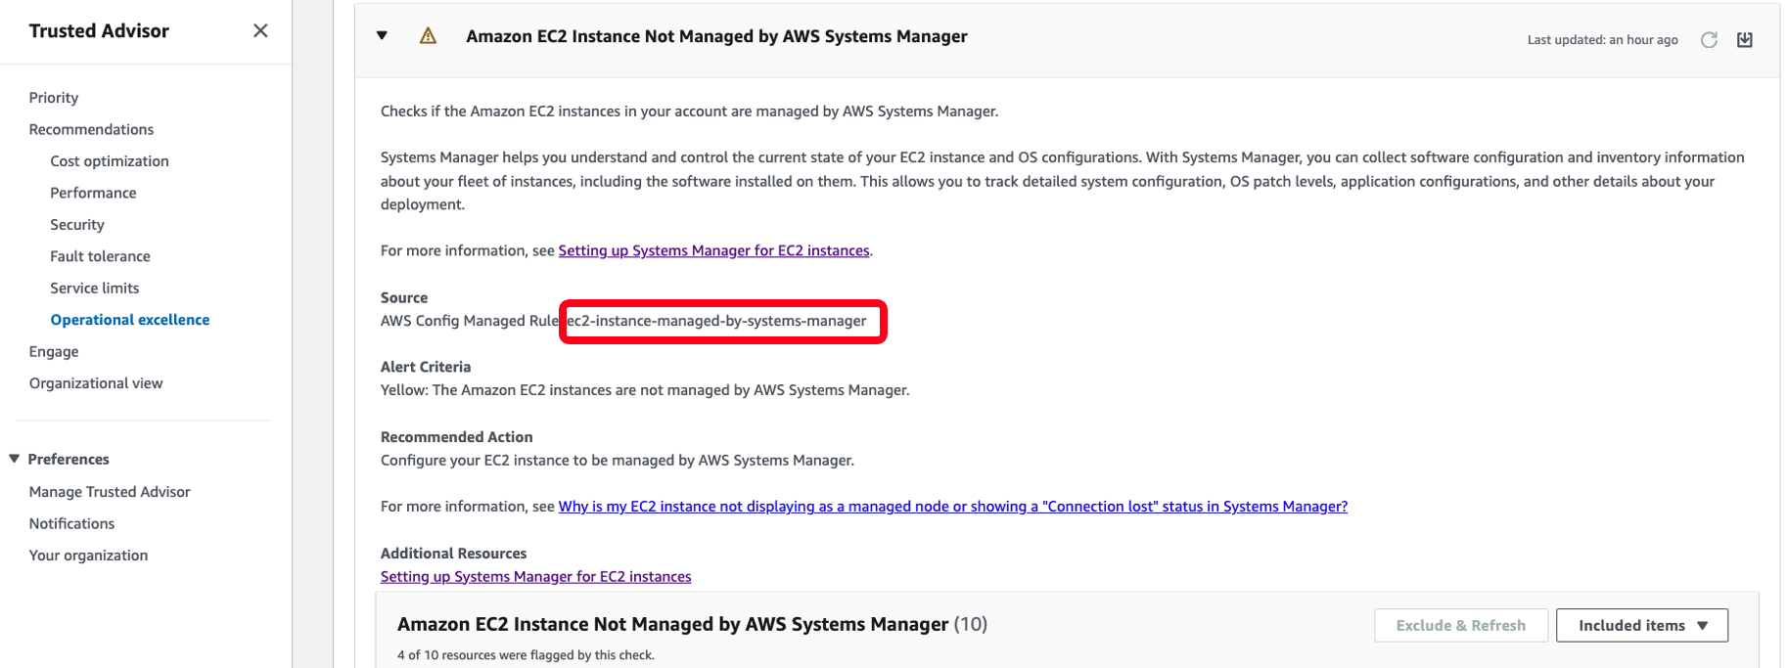
Task: Click the Alert Criteria heading
Action: pos(426,367)
